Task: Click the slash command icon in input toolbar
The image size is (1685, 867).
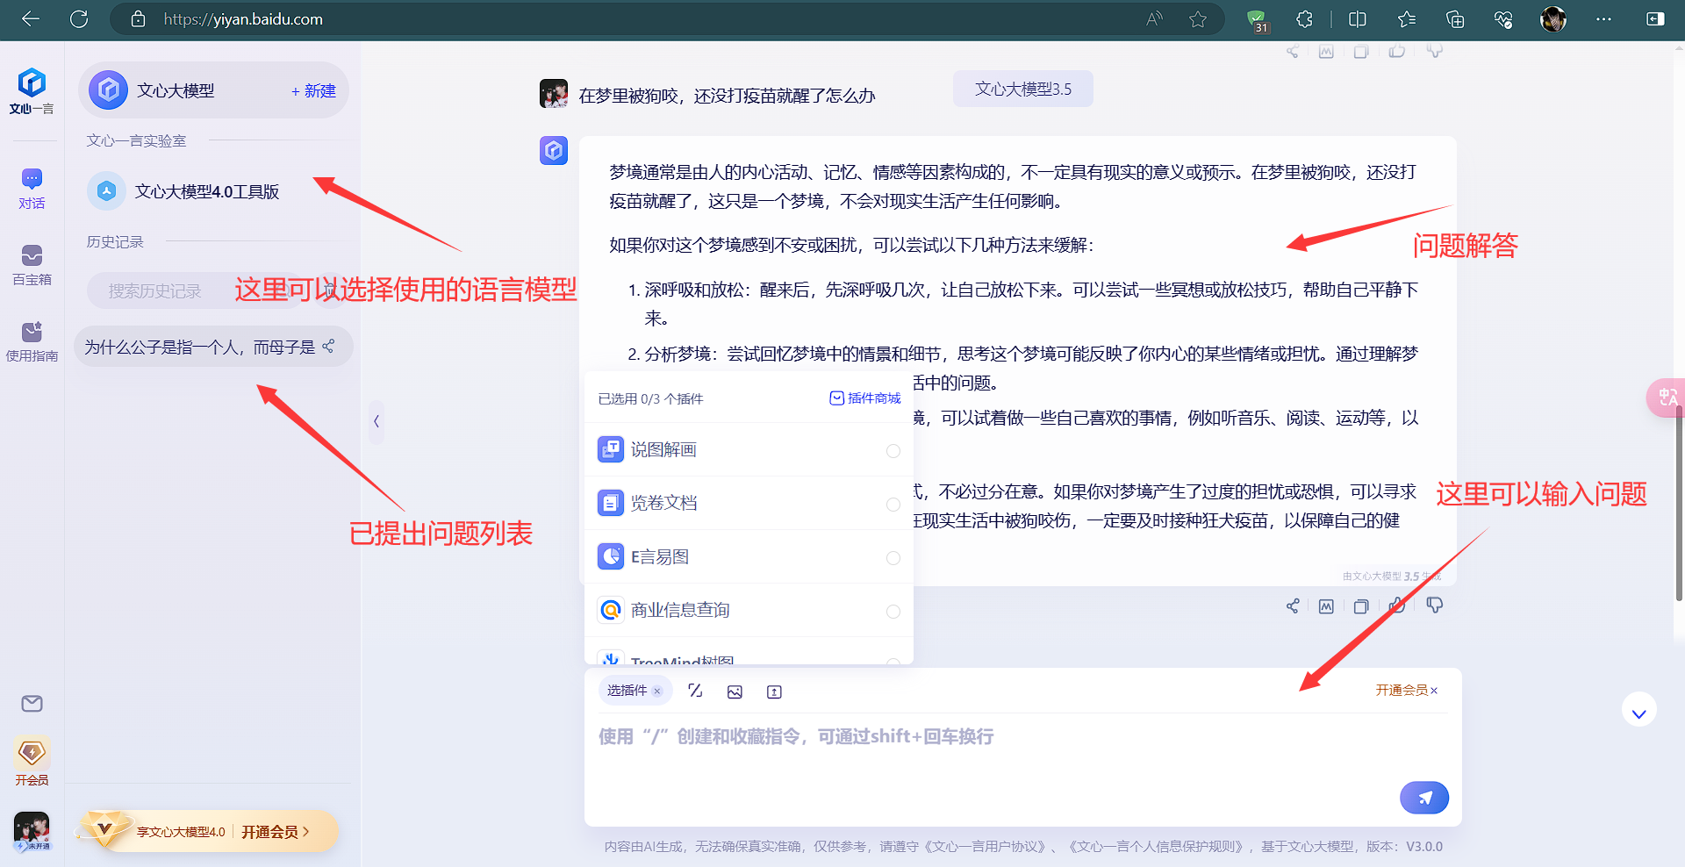Action: click(x=695, y=691)
